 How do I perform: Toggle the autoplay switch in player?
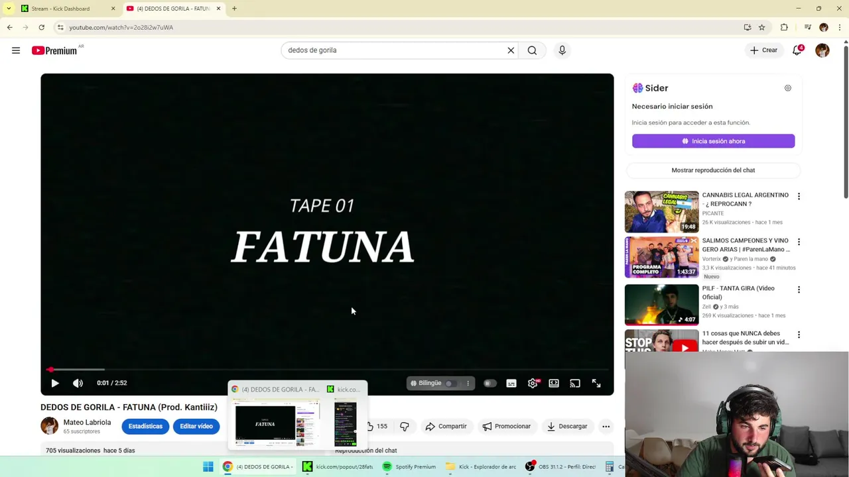[490, 383]
